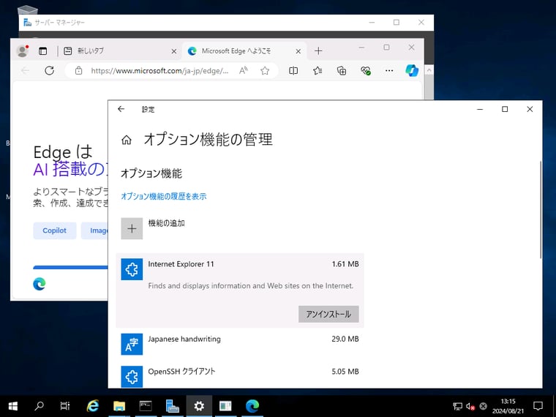The height and width of the screenshot is (417, 556).
Task: Click Read aloud icon in address bar
Action: coord(243,70)
